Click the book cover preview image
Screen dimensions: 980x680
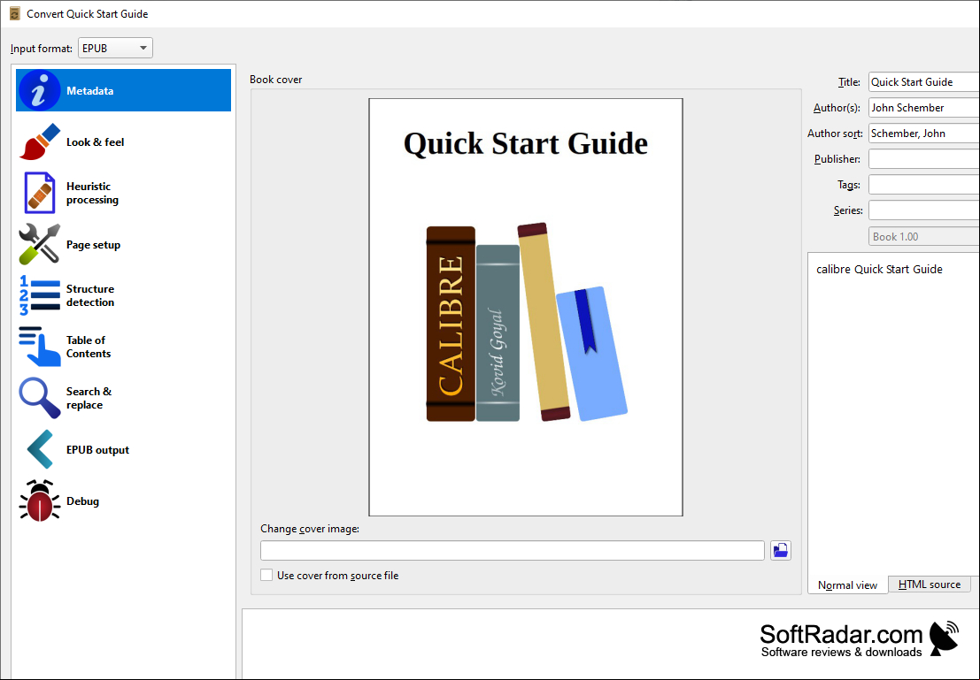click(526, 307)
